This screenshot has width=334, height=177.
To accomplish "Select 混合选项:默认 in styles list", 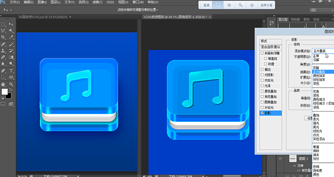I will click(271, 47).
